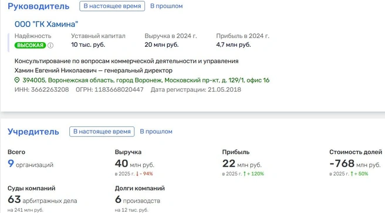Click the '10 тыс. руб.' capital value
The height and width of the screenshot is (213, 385).
(88, 45)
